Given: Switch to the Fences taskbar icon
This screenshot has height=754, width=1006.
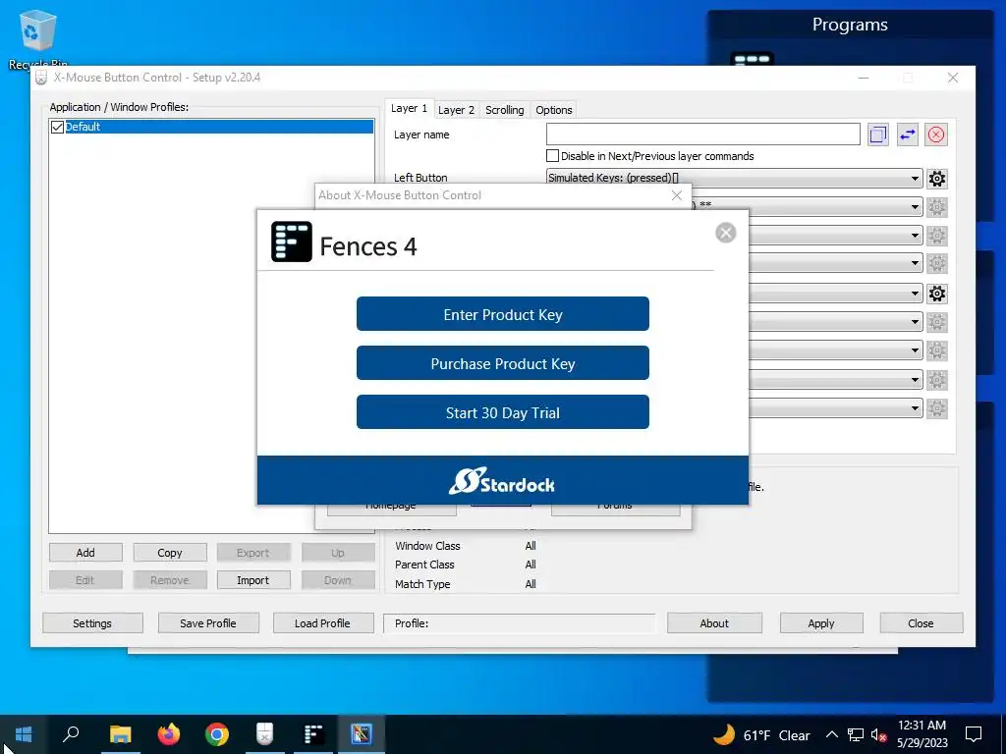Looking at the screenshot, I should 313,734.
